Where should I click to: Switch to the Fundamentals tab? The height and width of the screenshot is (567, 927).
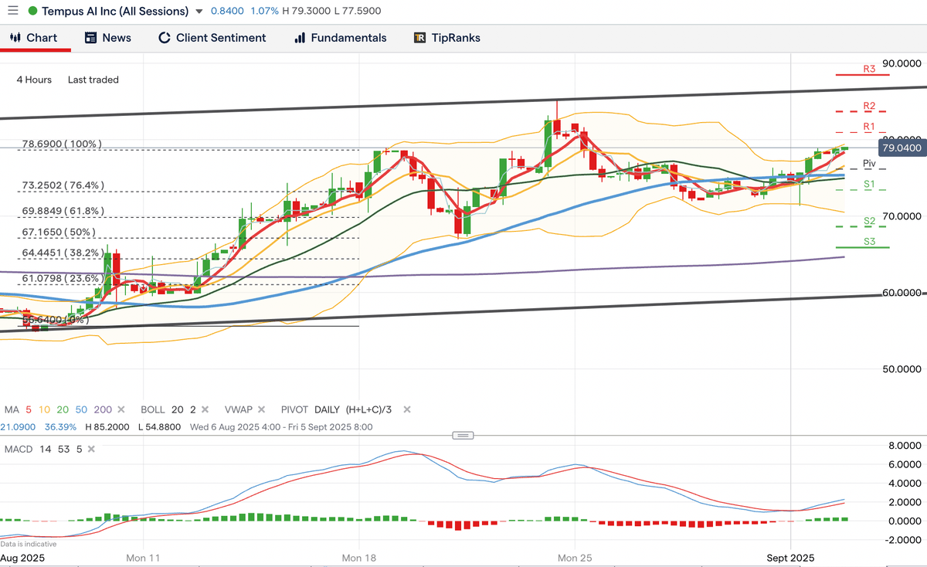[x=340, y=38]
